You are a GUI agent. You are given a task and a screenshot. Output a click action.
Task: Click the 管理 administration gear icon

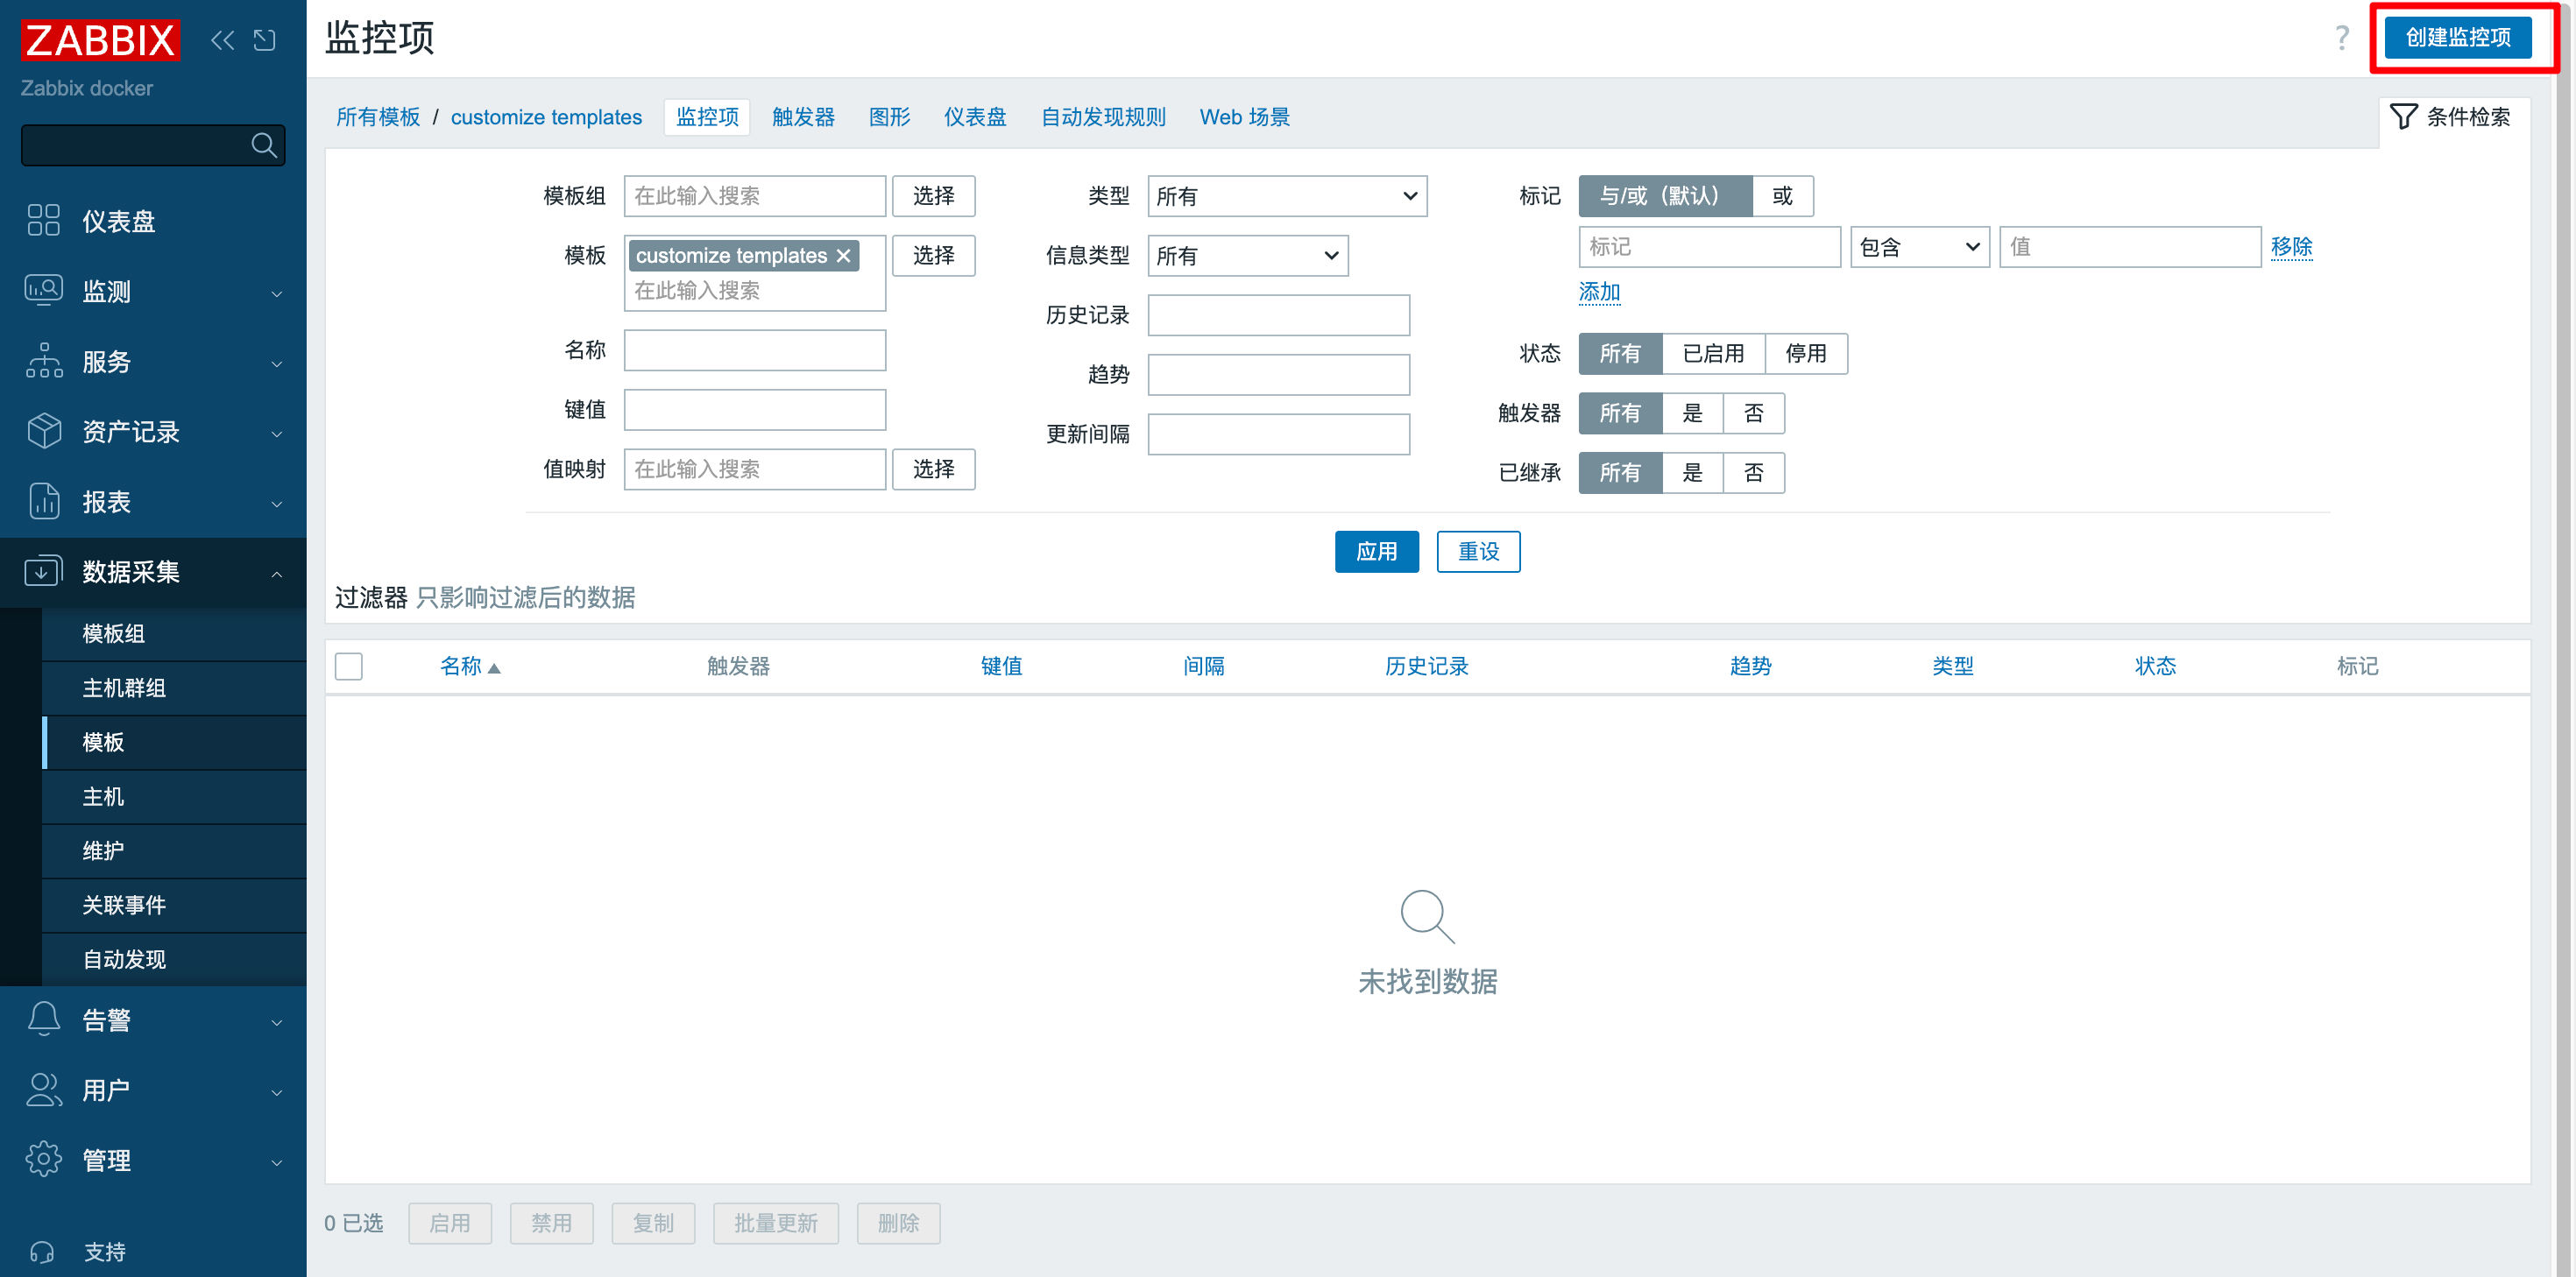point(44,1159)
